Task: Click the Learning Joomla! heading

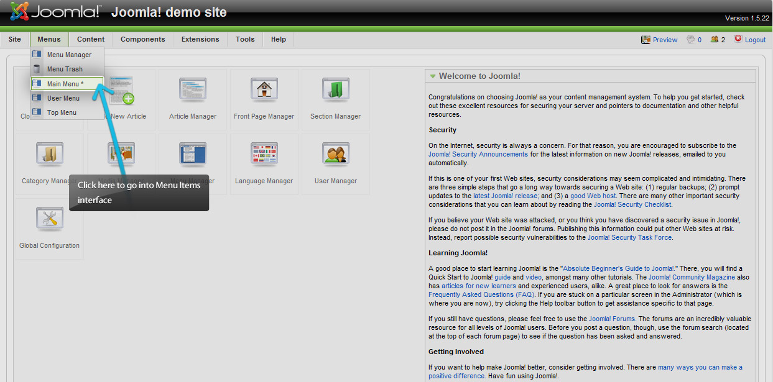Action: pos(458,253)
